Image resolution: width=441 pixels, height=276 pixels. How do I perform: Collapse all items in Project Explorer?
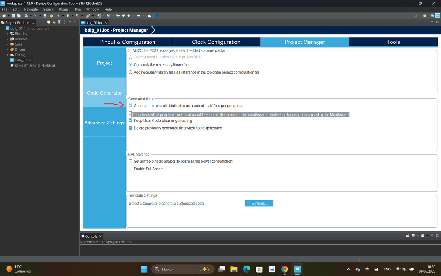(x=48, y=22)
